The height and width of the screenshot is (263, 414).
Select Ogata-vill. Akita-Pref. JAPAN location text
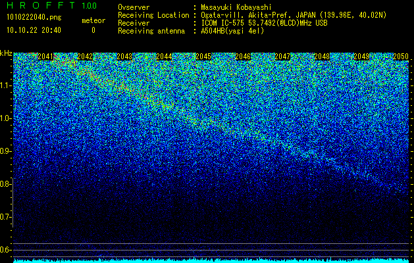[294, 15]
